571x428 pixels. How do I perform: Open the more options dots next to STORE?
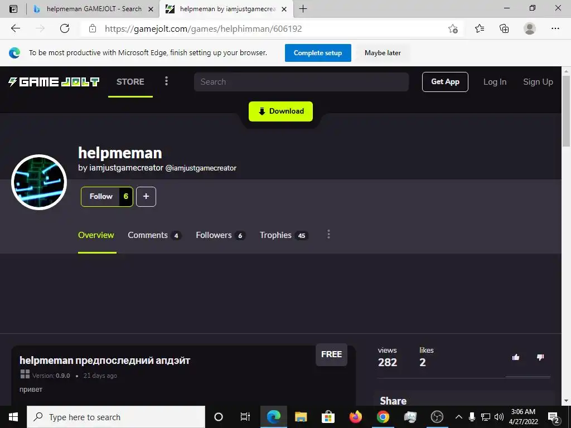[x=166, y=81]
